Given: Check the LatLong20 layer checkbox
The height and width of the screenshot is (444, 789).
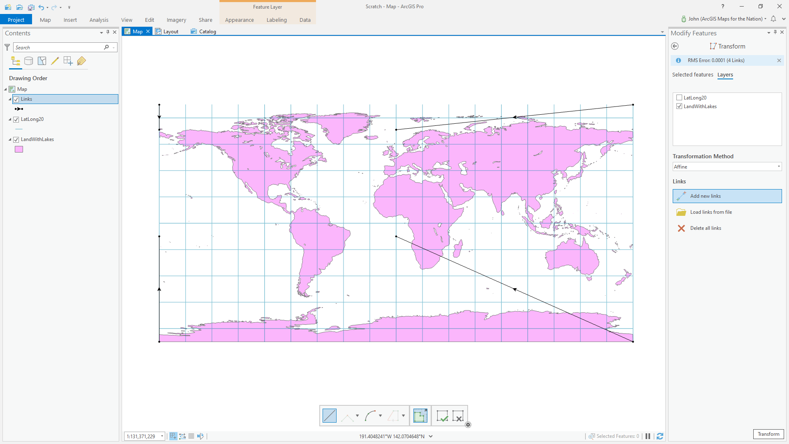Looking at the screenshot, I should tap(679, 98).
